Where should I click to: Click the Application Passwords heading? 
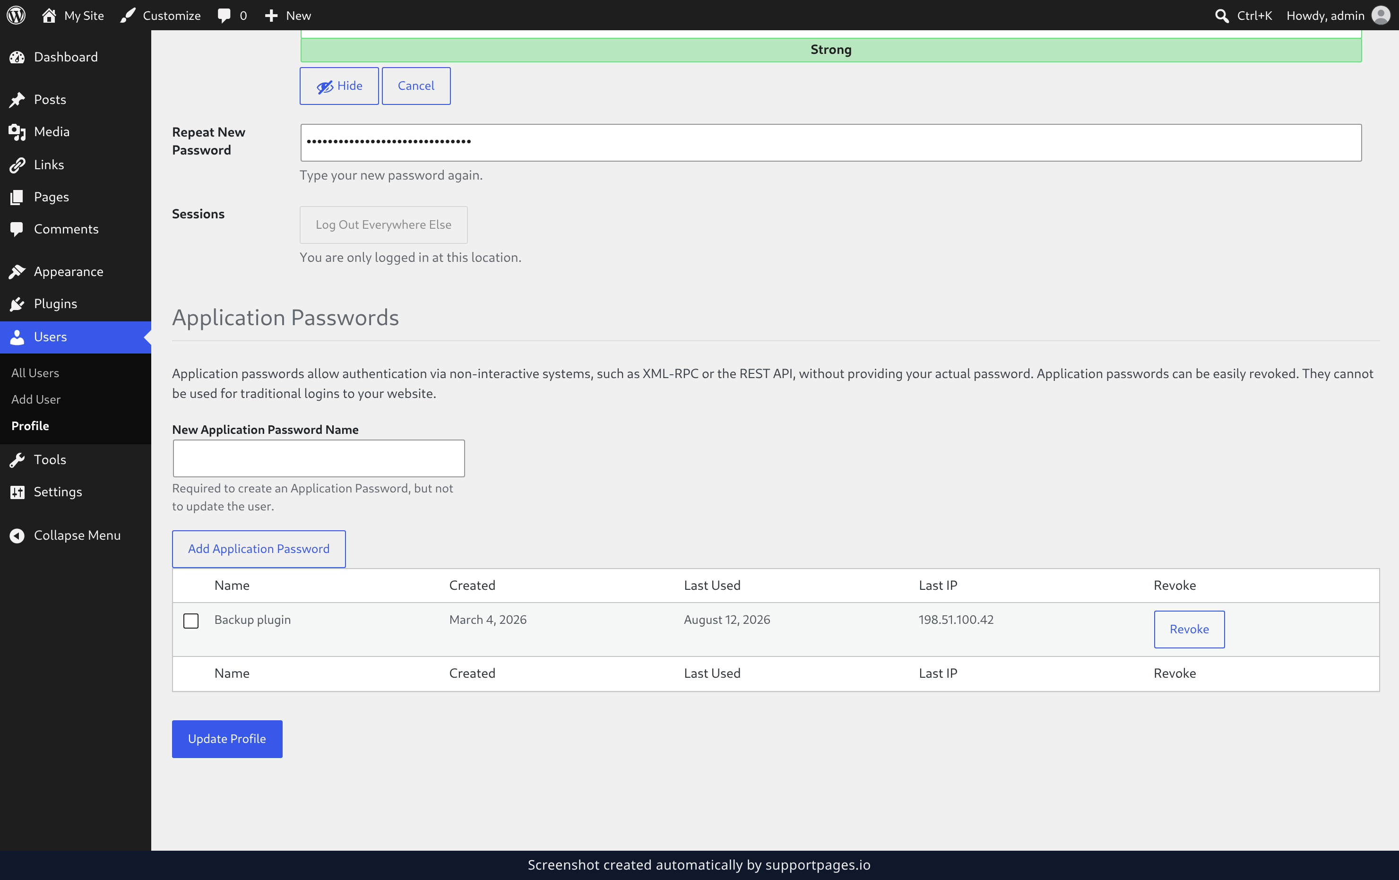[x=285, y=318]
